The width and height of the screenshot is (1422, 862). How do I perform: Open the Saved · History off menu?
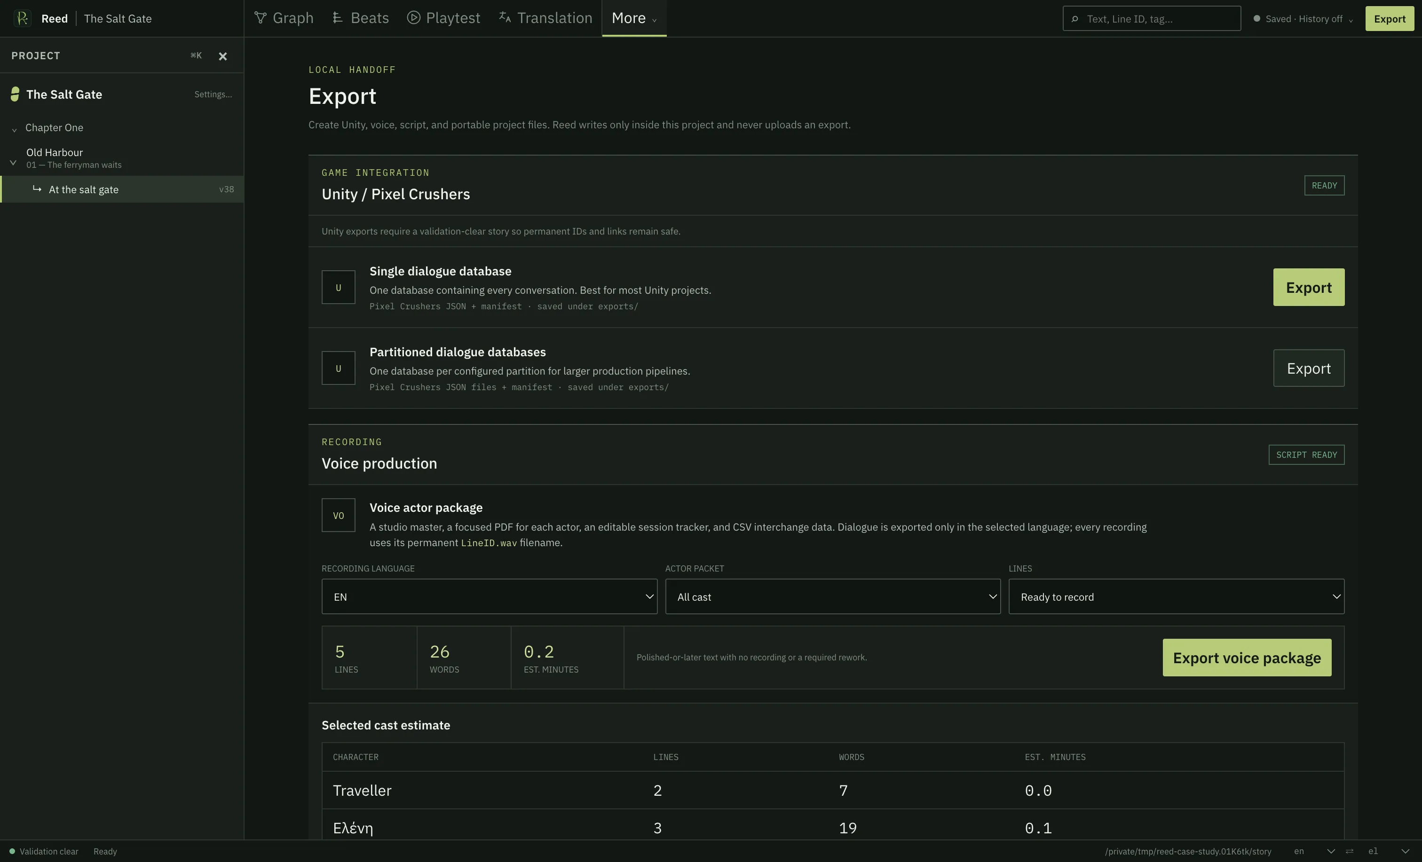point(1303,19)
